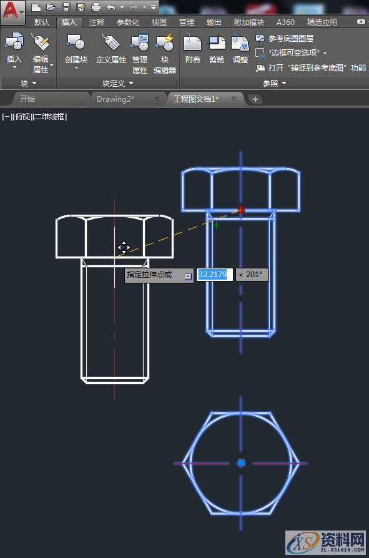Open a file with the folder icon
Screen dimensions: 369x558
(x=51, y=7)
